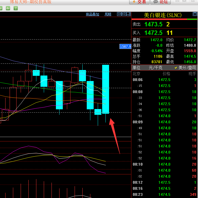Click the buy price 1472.5
The height and width of the screenshot is (198, 198).
(153, 33)
